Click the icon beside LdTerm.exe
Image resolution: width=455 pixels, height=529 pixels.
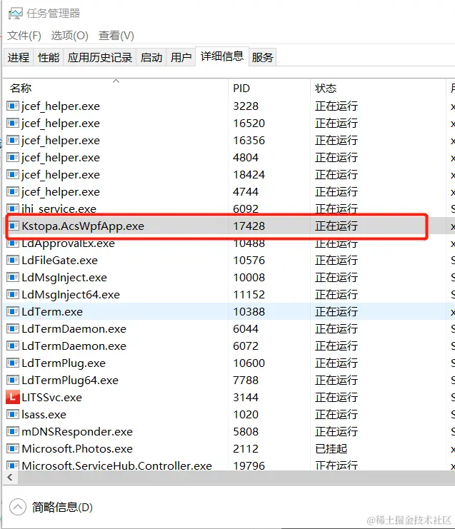[x=13, y=311]
